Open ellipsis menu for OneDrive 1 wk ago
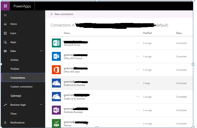The image size is (197, 128). pos(138,97)
